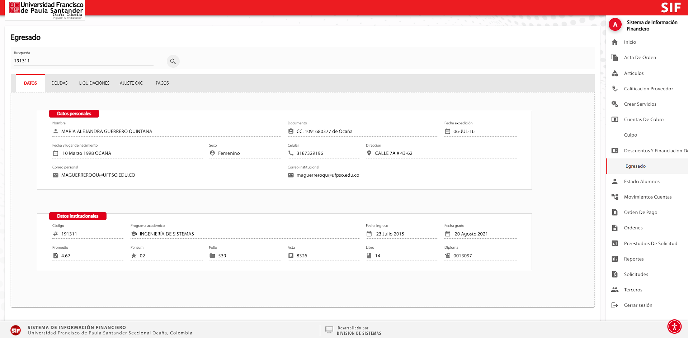The height and width of the screenshot is (338, 688).
Task: Open Reportes menu label
Action: tap(634, 259)
